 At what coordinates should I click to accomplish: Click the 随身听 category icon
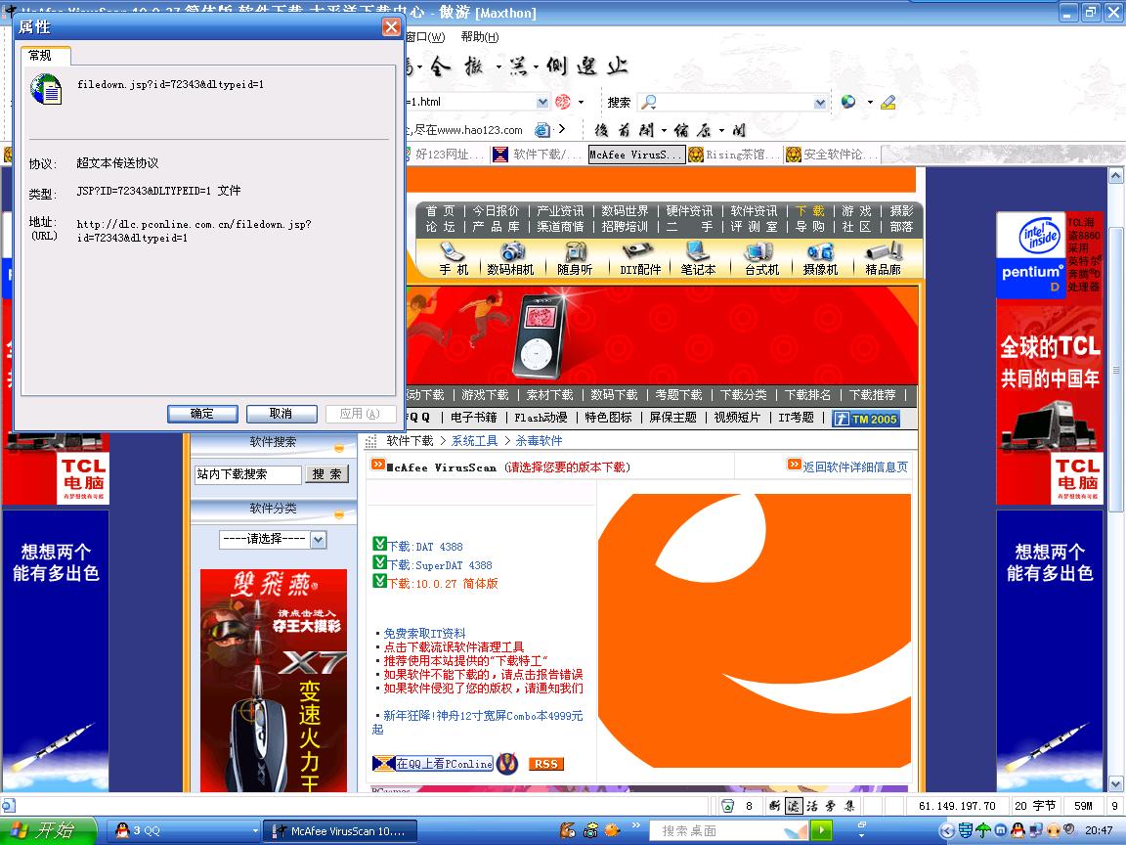pos(575,258)
